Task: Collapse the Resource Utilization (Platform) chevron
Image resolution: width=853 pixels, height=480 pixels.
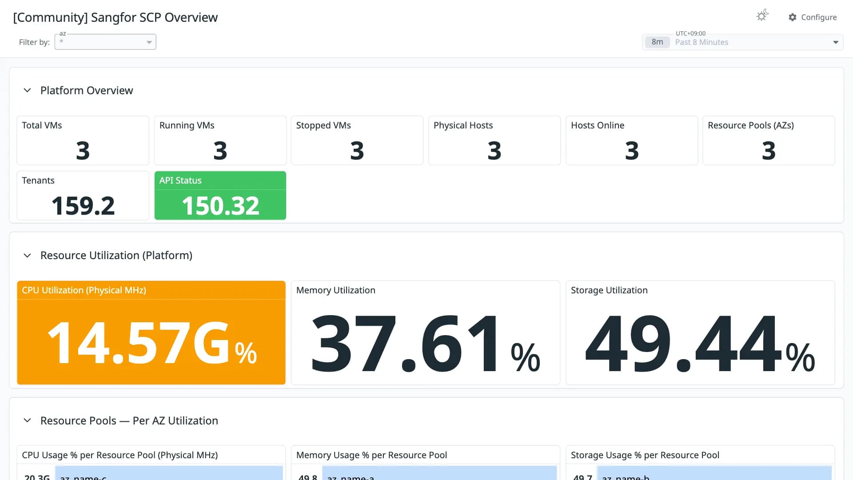Action: pyautogui.click(x=27, y=256)
